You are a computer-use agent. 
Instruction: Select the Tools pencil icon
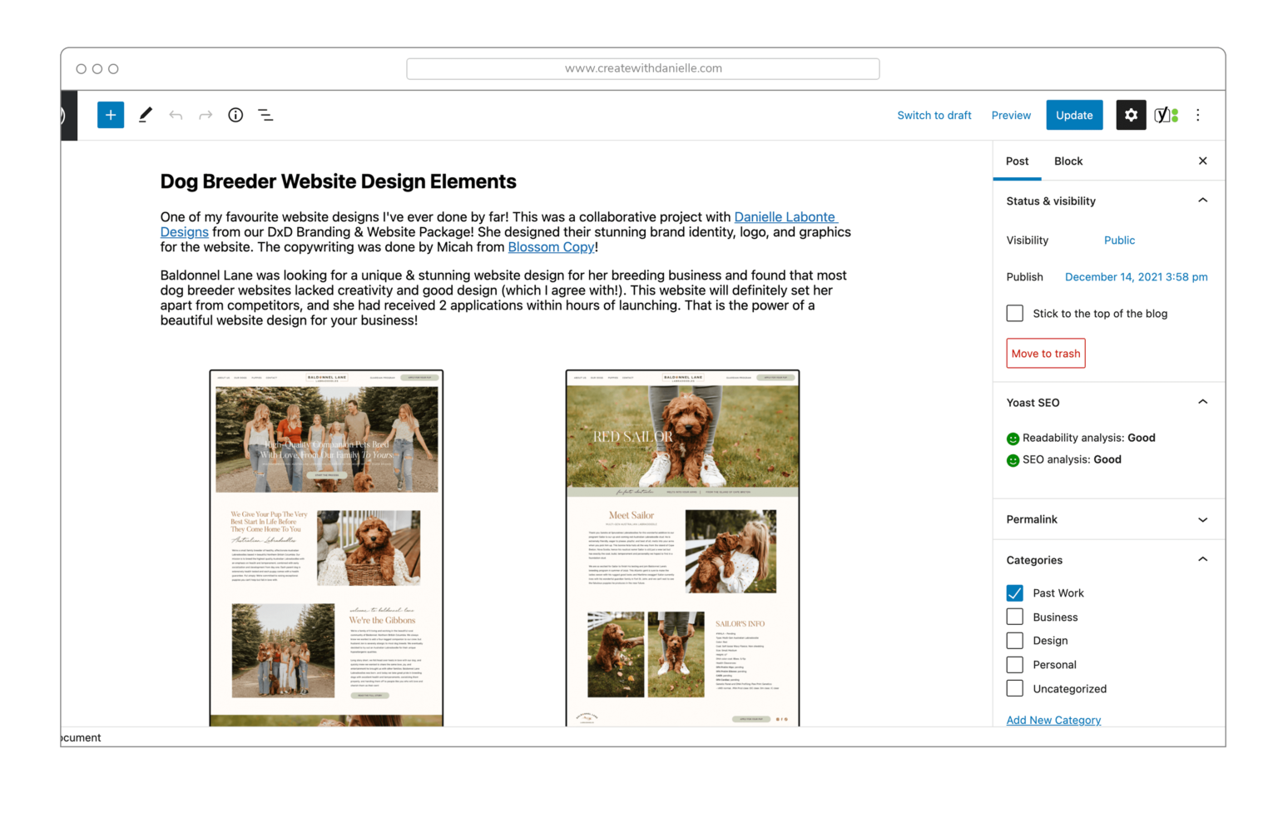146,115
